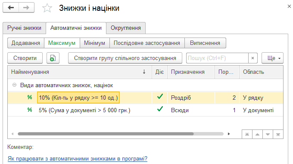The height and width of the screenshot is (164, 293).
Task: Choose the Додавання mode
Action: coord(26,43)
